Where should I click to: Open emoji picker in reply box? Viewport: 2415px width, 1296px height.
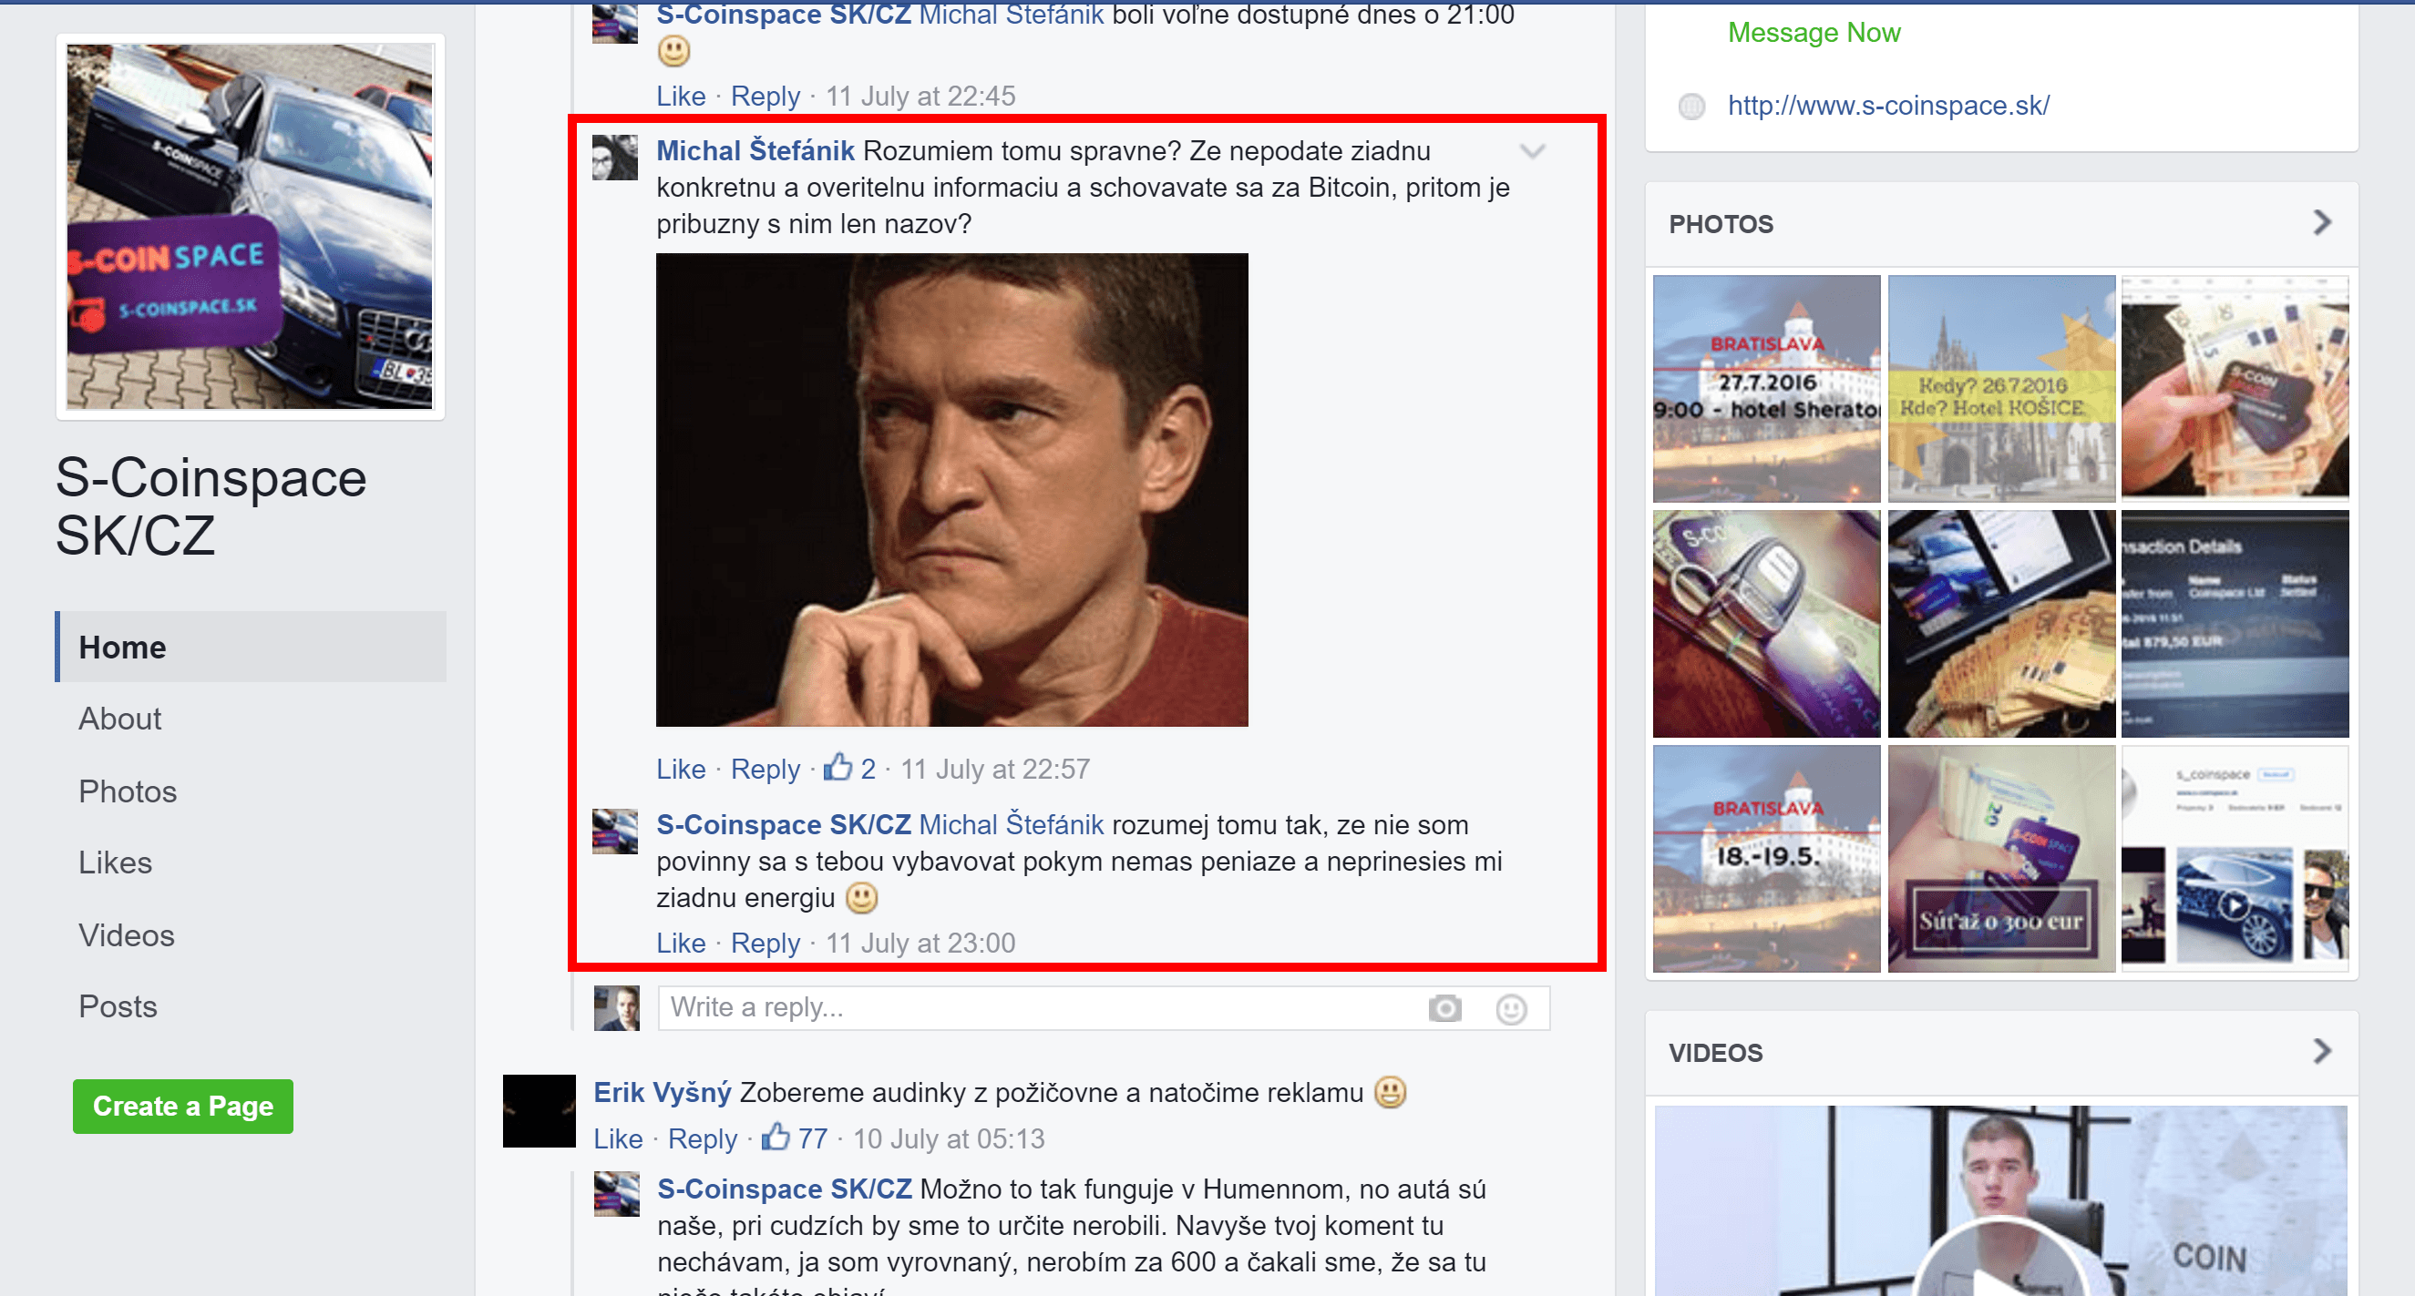click(x=1510, y=1008)
